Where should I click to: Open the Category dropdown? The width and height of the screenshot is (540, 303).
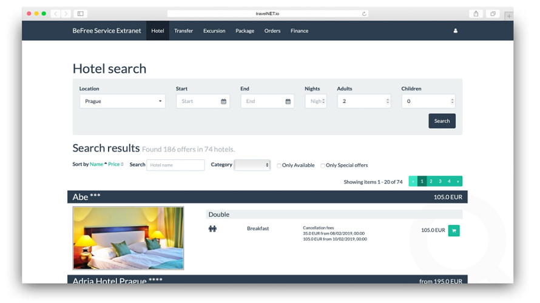point(252,165)
